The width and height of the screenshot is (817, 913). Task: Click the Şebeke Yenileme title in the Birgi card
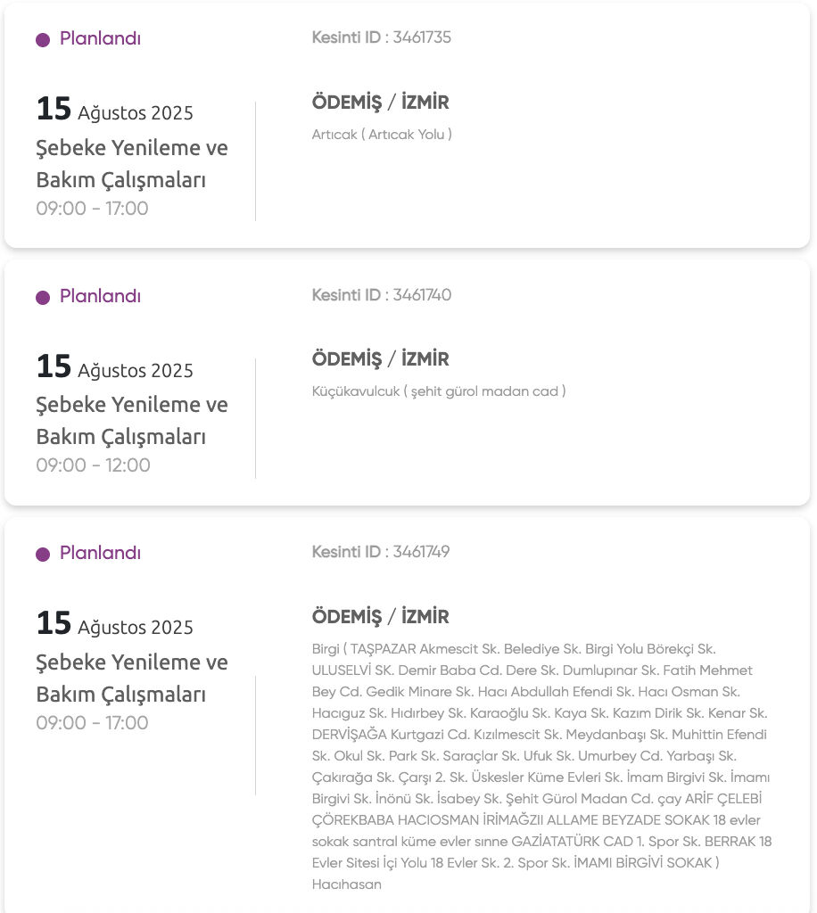132,678
